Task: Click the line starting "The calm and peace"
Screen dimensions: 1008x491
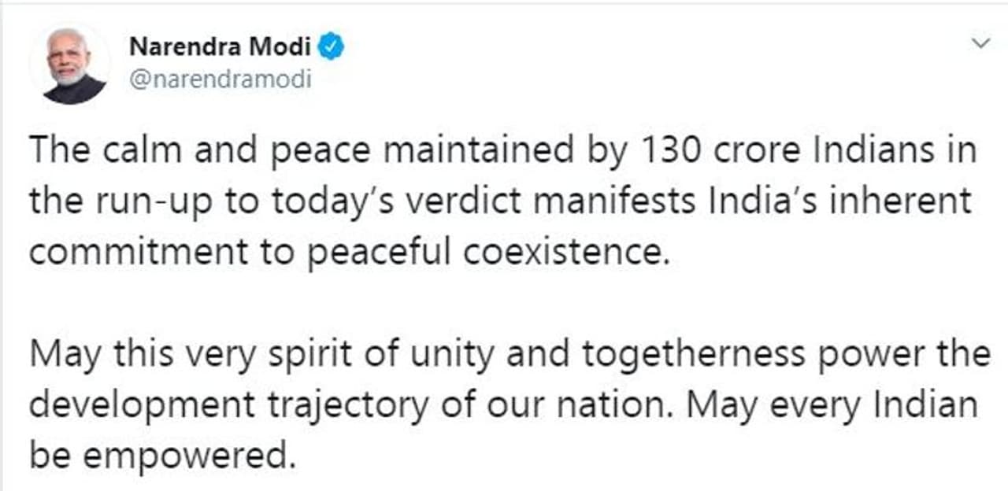Action: [x=502, y=151]
